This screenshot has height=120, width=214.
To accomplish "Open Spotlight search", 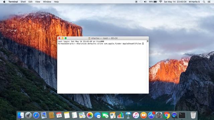I will [204, 2].
